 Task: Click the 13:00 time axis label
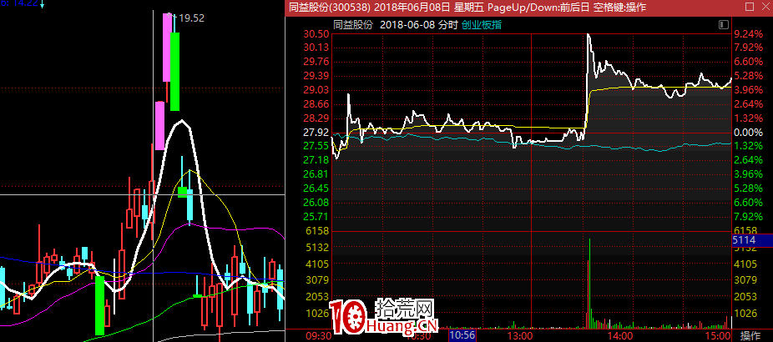[521, 335]
